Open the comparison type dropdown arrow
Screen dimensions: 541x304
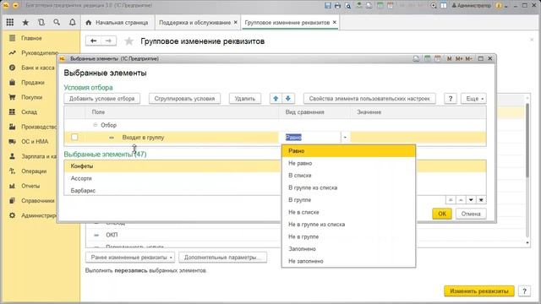pyautogui.click(x=345, y=137)
